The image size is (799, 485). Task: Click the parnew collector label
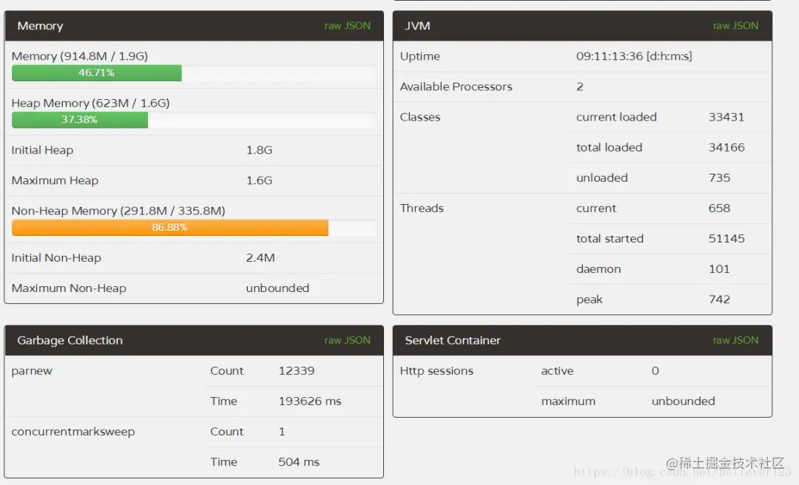coord(32,371)
